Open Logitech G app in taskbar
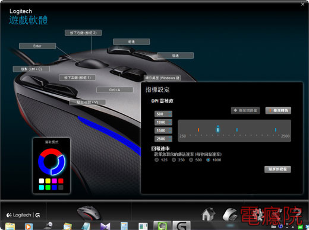Viewport: 309px width, 230px height. pyautogui.click(x=181, y=226)
